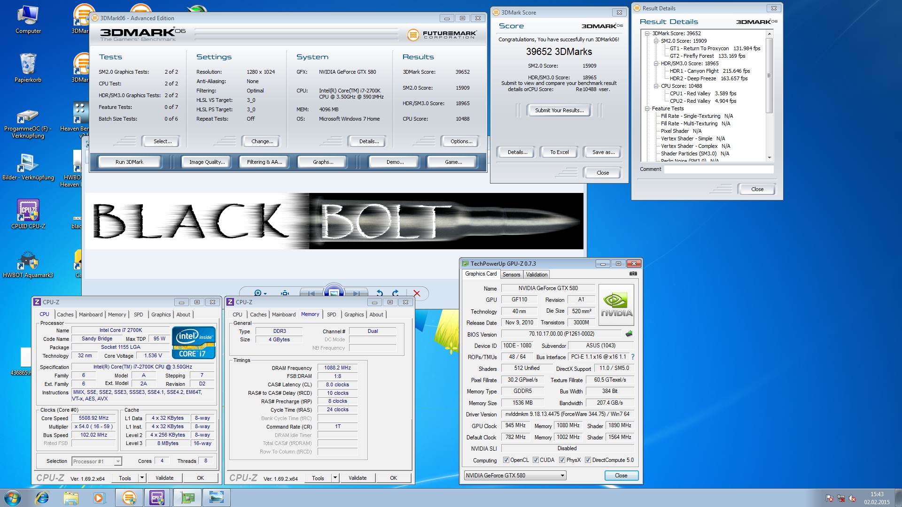The width and height of the screenshot is (902, 507).
Task: Click photo viewer zoom magnifier icon
Action: pyautogui.click(x=259, y=293)
